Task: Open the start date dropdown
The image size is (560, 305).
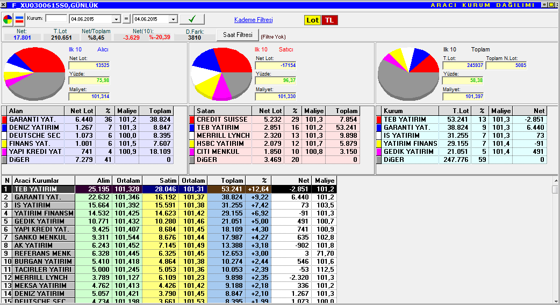Action: click(x=116, y=19)
